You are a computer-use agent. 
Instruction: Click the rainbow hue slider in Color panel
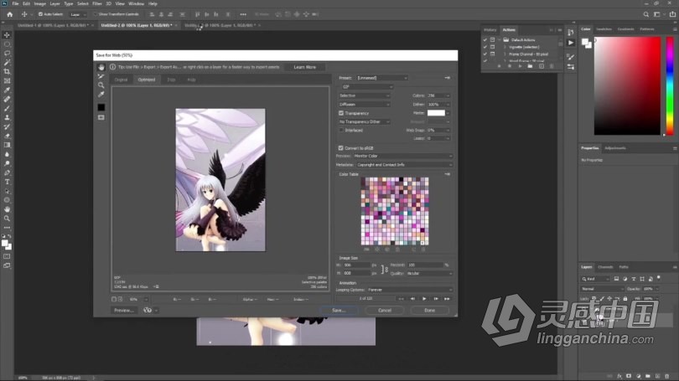670,86
